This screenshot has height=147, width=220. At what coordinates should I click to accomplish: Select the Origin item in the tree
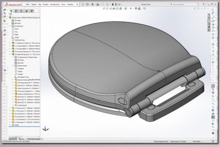click(17, 37)
